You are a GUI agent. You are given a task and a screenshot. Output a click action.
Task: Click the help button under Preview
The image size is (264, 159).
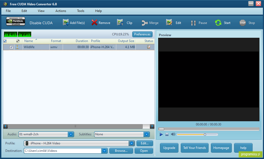click(243, 148)
